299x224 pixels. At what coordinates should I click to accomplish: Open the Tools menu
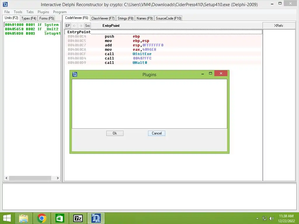tap(18, 12)
